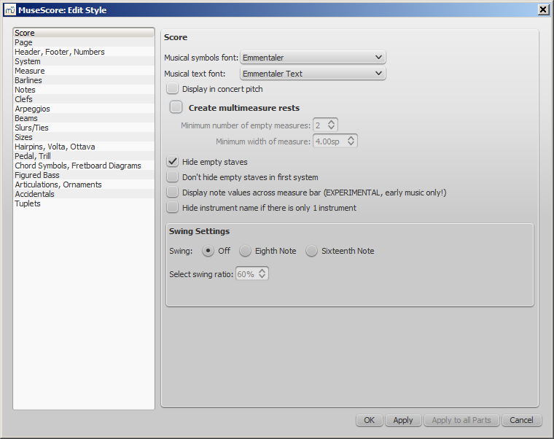Enable Display note values across measure bar
This screenshot has width=554, height=439.
point(173,193)
